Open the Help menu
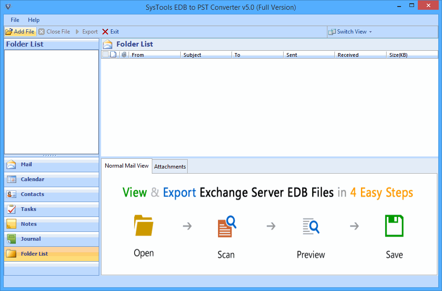 coord(34,20)
